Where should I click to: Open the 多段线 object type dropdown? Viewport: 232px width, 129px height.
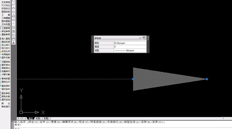pos(118,38)
